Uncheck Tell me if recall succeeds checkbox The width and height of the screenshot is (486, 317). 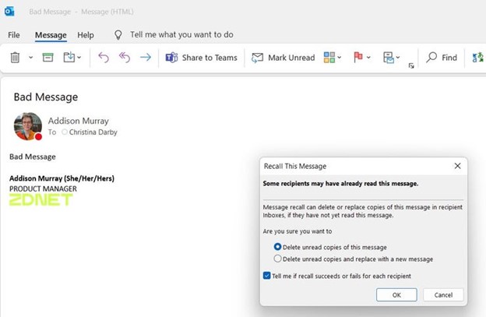(x=267, y=276)
